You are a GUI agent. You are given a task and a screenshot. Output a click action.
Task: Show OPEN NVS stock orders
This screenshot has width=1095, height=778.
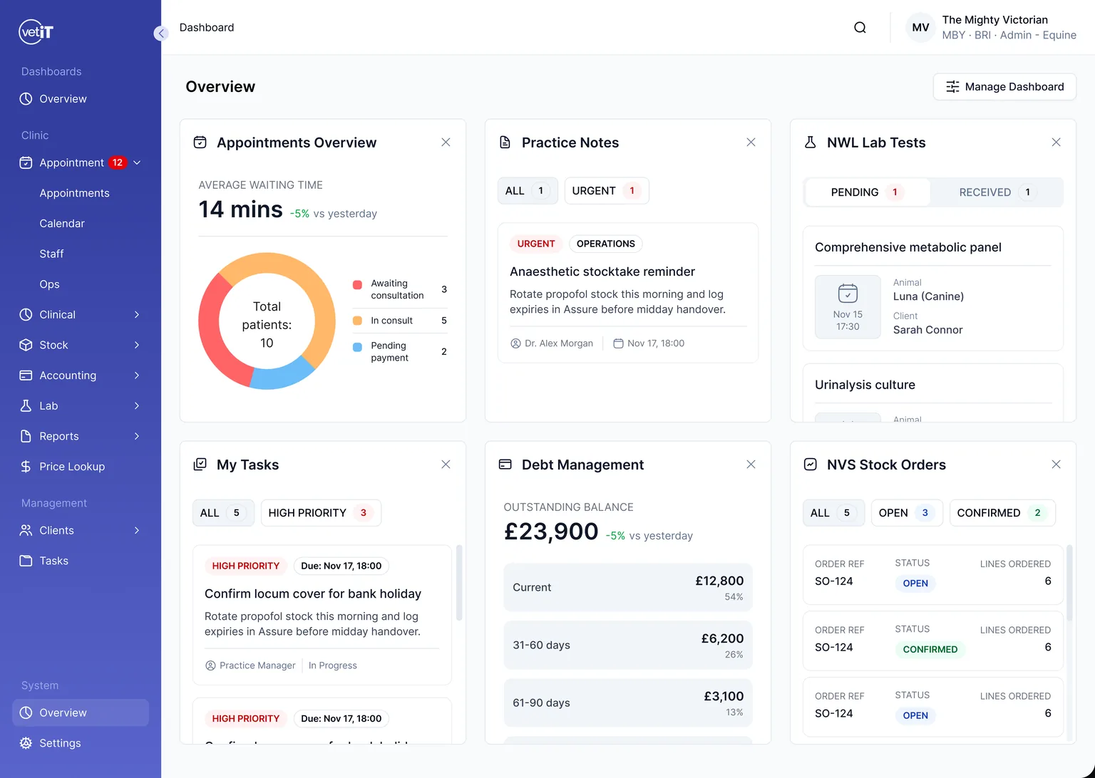[x=907, y=513]
